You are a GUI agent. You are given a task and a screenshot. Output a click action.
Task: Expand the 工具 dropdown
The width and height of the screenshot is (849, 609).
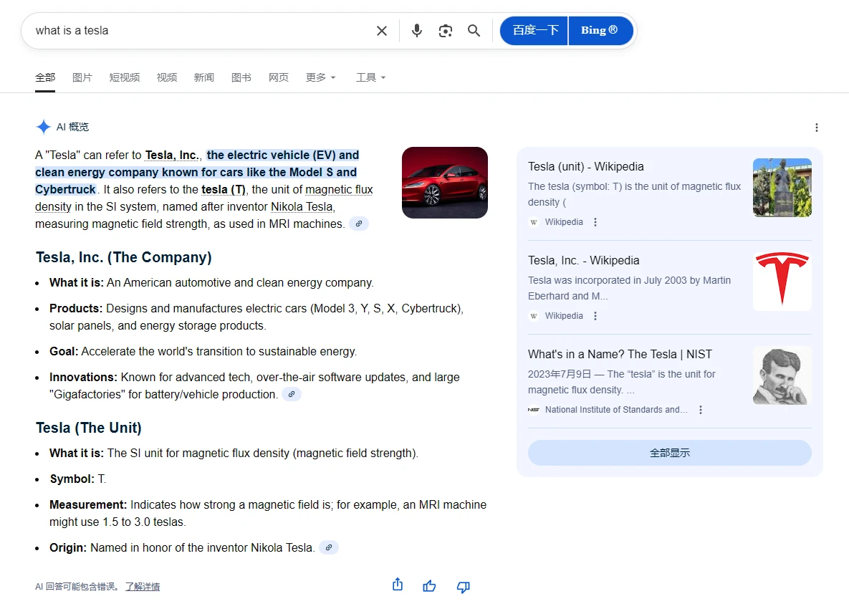tap(370, 77)
